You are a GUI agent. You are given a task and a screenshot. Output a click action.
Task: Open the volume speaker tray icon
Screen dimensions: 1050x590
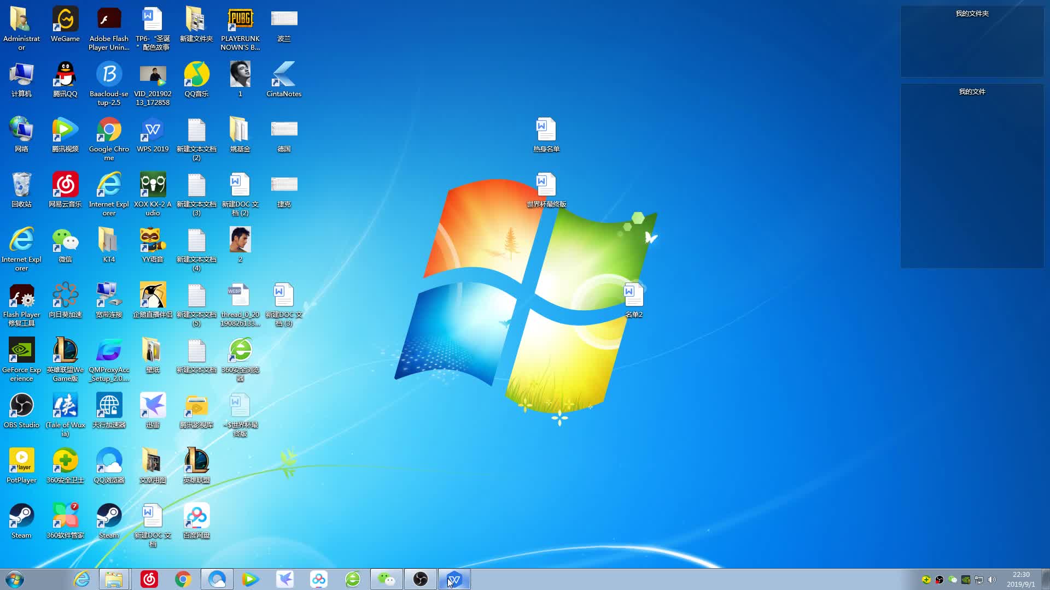pyautogui.click(x=992, y=580)
